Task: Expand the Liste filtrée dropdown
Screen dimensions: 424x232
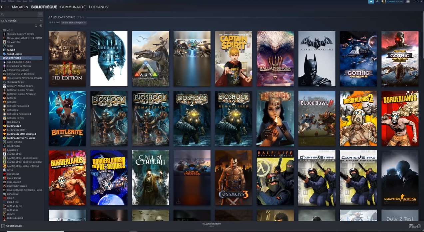Action: point(21,21)
